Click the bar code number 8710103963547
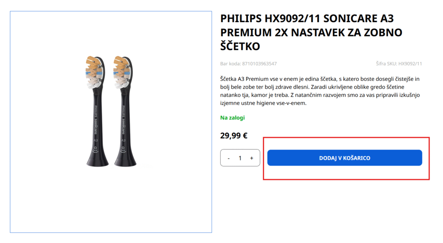Screen dimensions: 443x243 259,64
